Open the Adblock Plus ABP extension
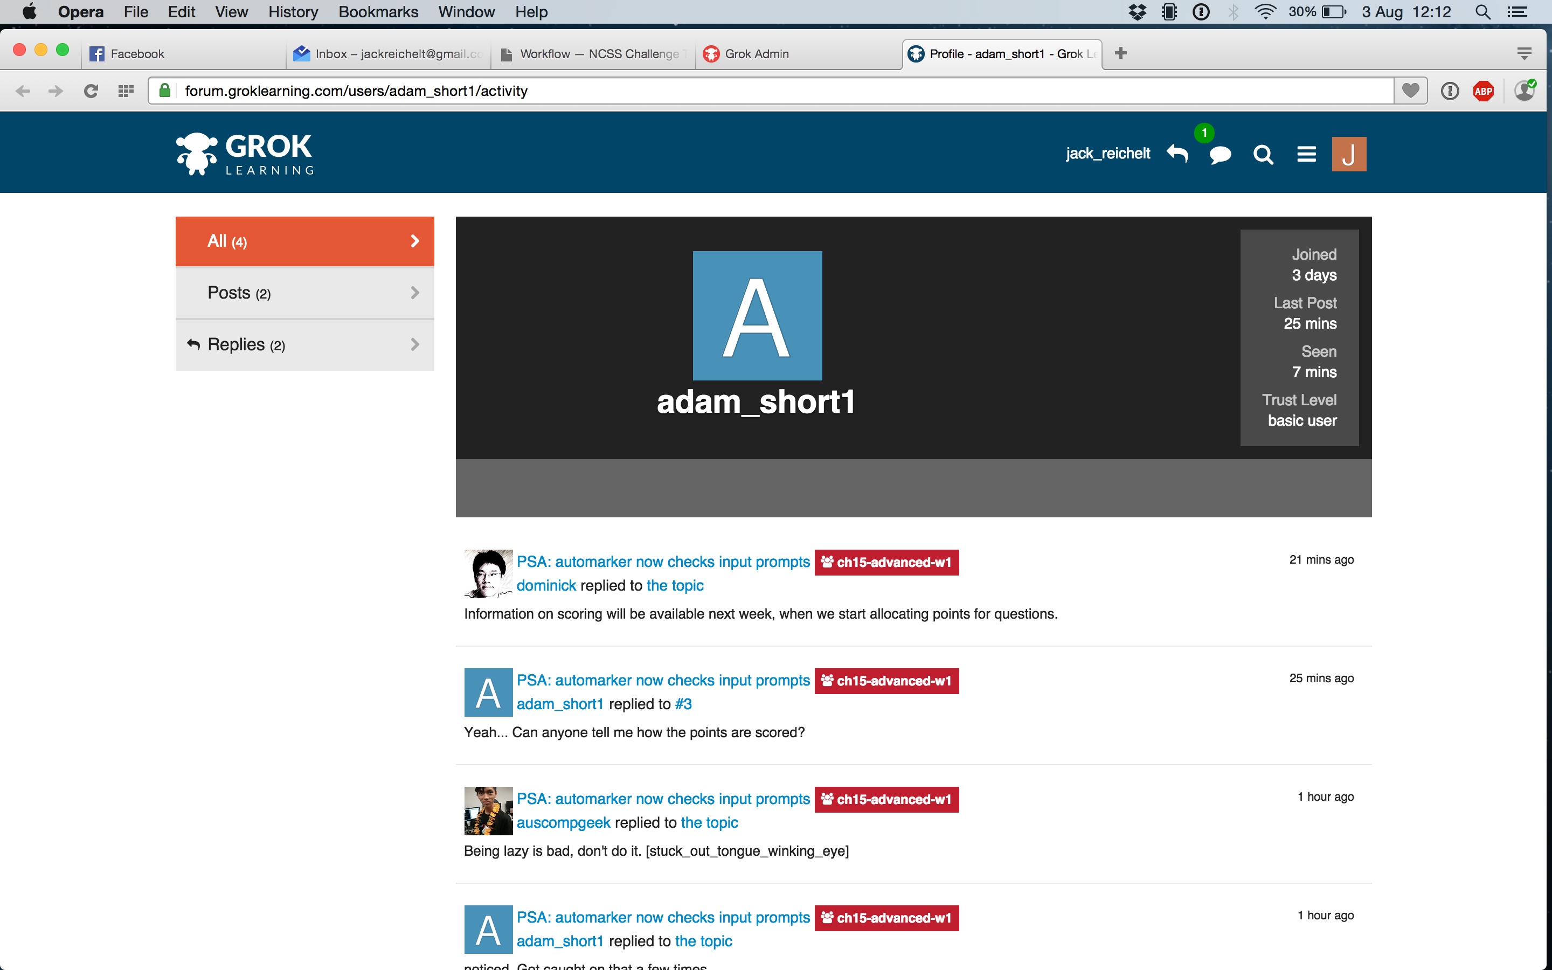The width and height of the screenshot is (1552, 970). [1484, 91]
